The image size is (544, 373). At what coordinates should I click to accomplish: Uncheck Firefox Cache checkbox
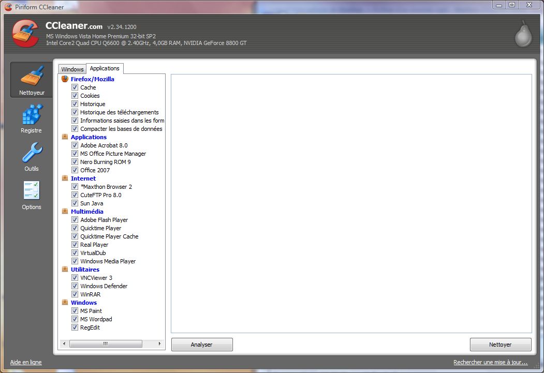(75, 87)
